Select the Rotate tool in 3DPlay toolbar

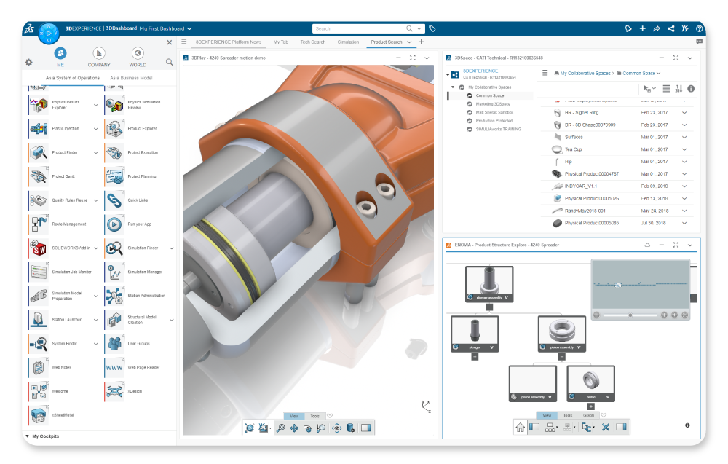(307, 428)
